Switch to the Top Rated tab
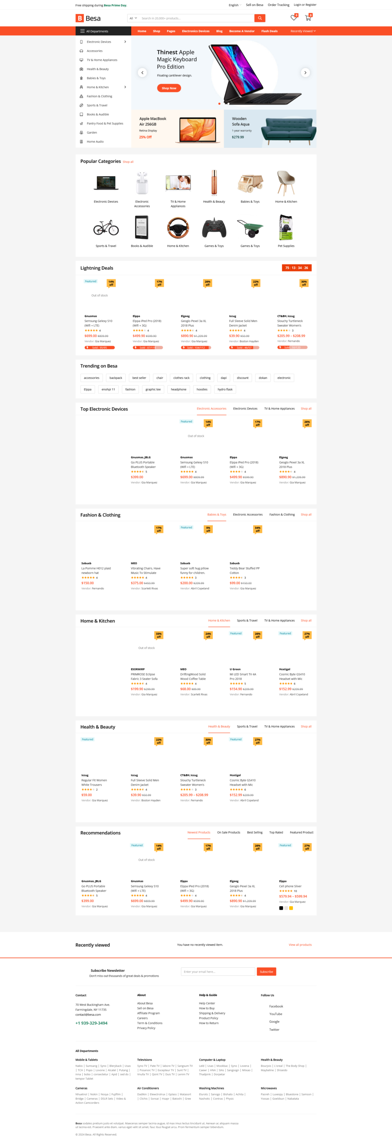The image size is (392, 1147). click(x=276, y=832)
